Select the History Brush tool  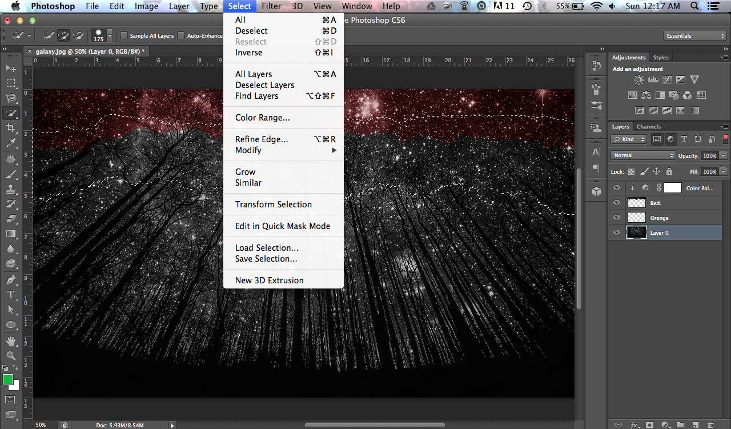11,204
